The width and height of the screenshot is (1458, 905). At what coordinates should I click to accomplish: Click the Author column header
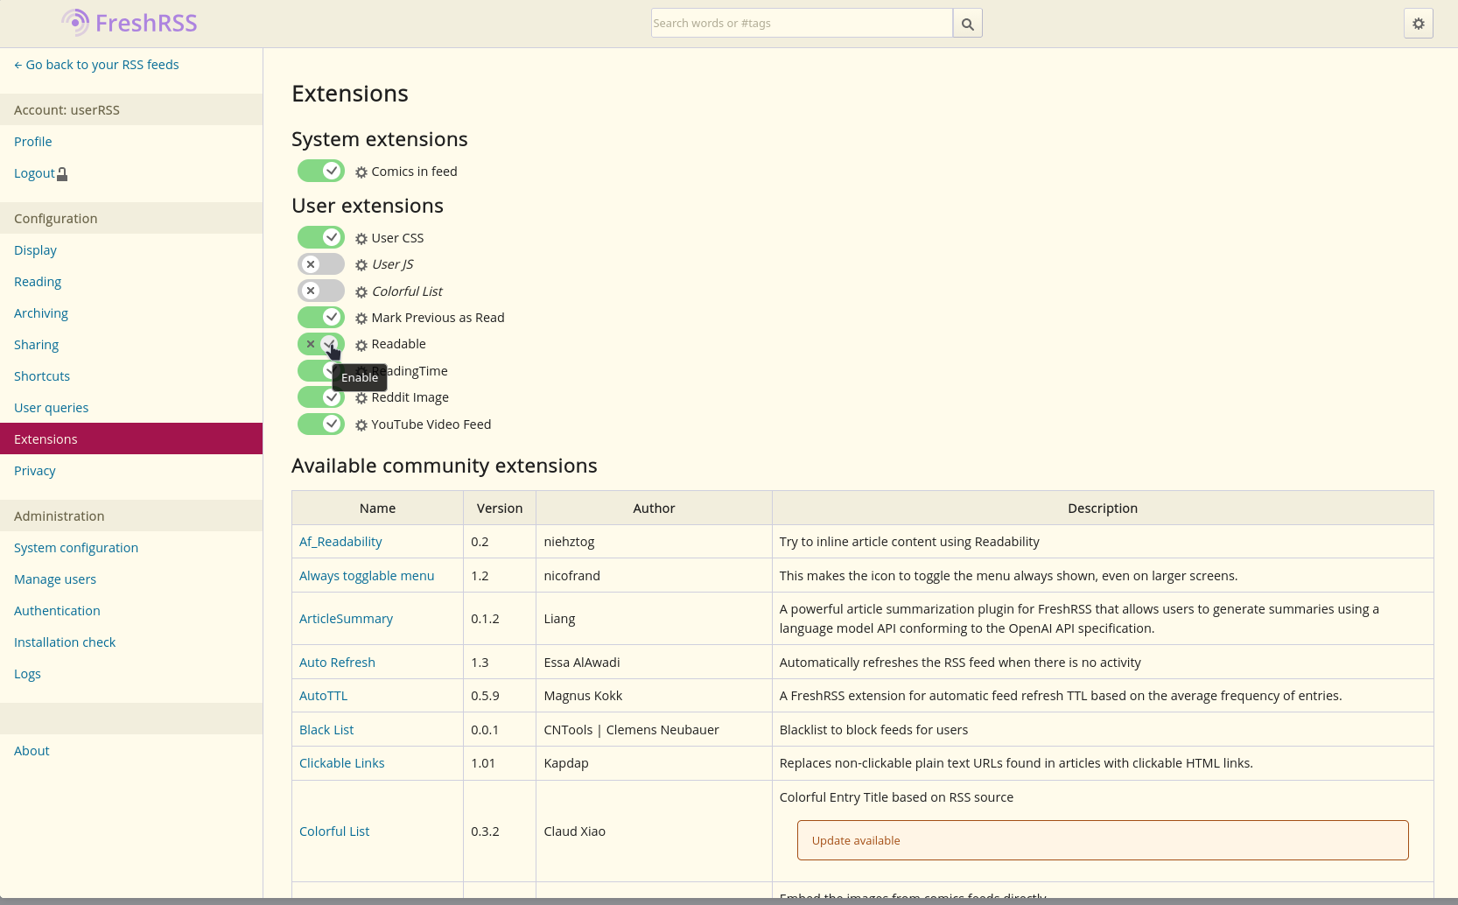click(x=654, y=509)
